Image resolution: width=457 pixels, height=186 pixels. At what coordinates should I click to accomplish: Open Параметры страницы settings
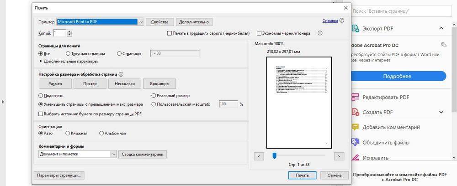59,175
